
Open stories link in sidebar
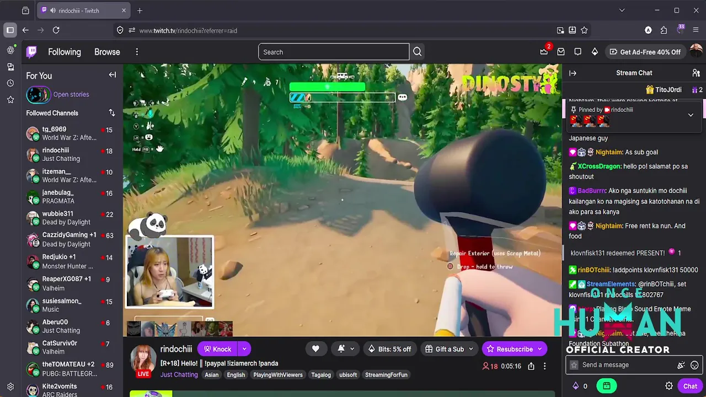71,94
